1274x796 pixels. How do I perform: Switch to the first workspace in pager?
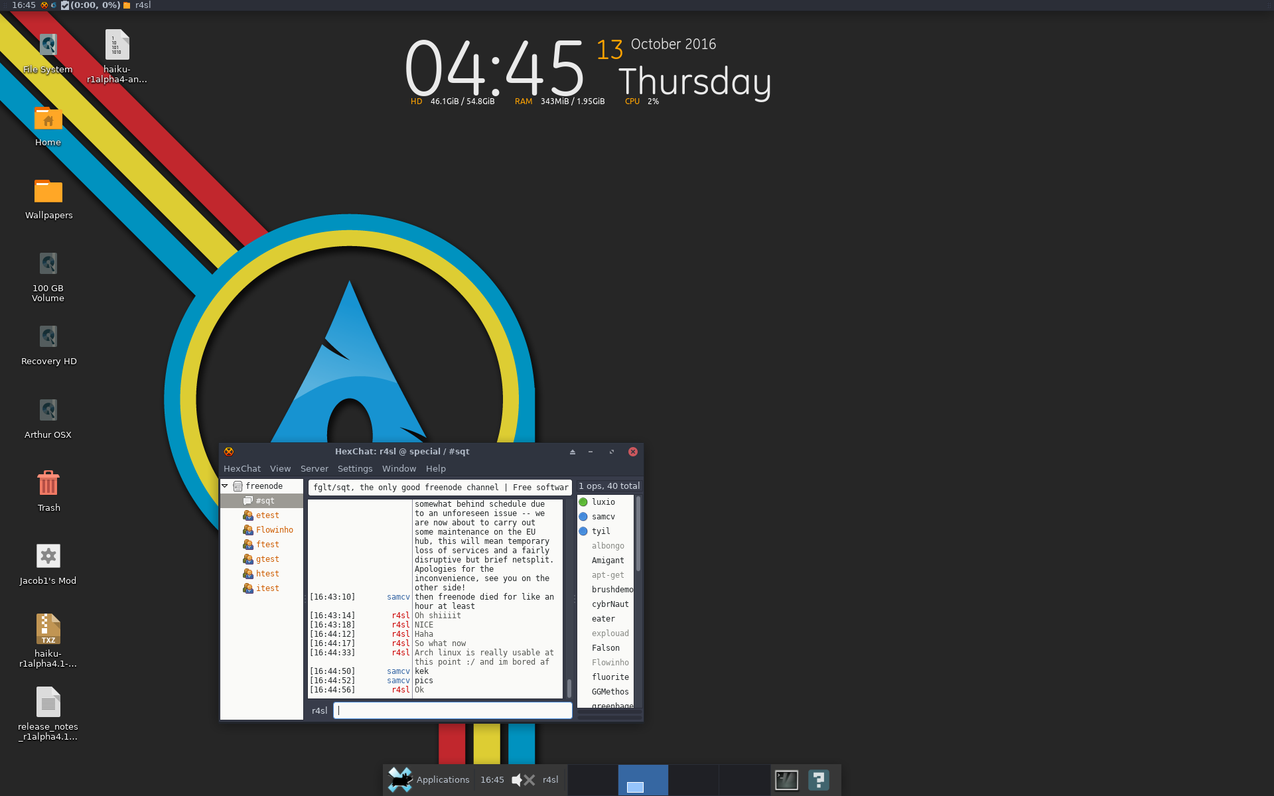(593, 780)
